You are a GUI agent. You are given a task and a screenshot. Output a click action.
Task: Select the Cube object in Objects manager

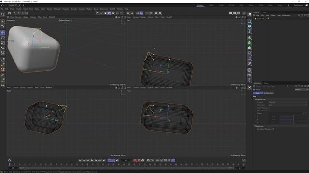pos(259,19)
